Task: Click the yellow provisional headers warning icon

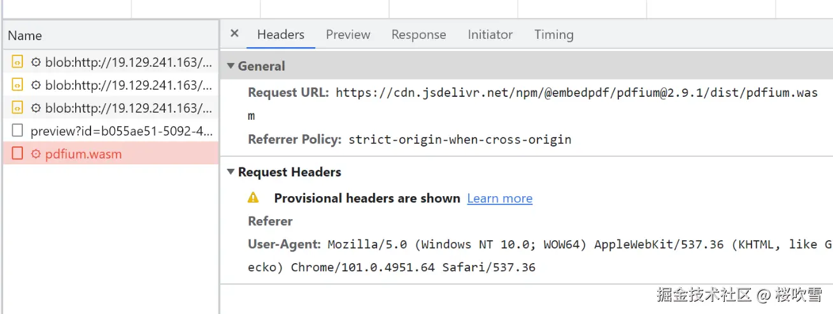Action: (x=253, y=198)
